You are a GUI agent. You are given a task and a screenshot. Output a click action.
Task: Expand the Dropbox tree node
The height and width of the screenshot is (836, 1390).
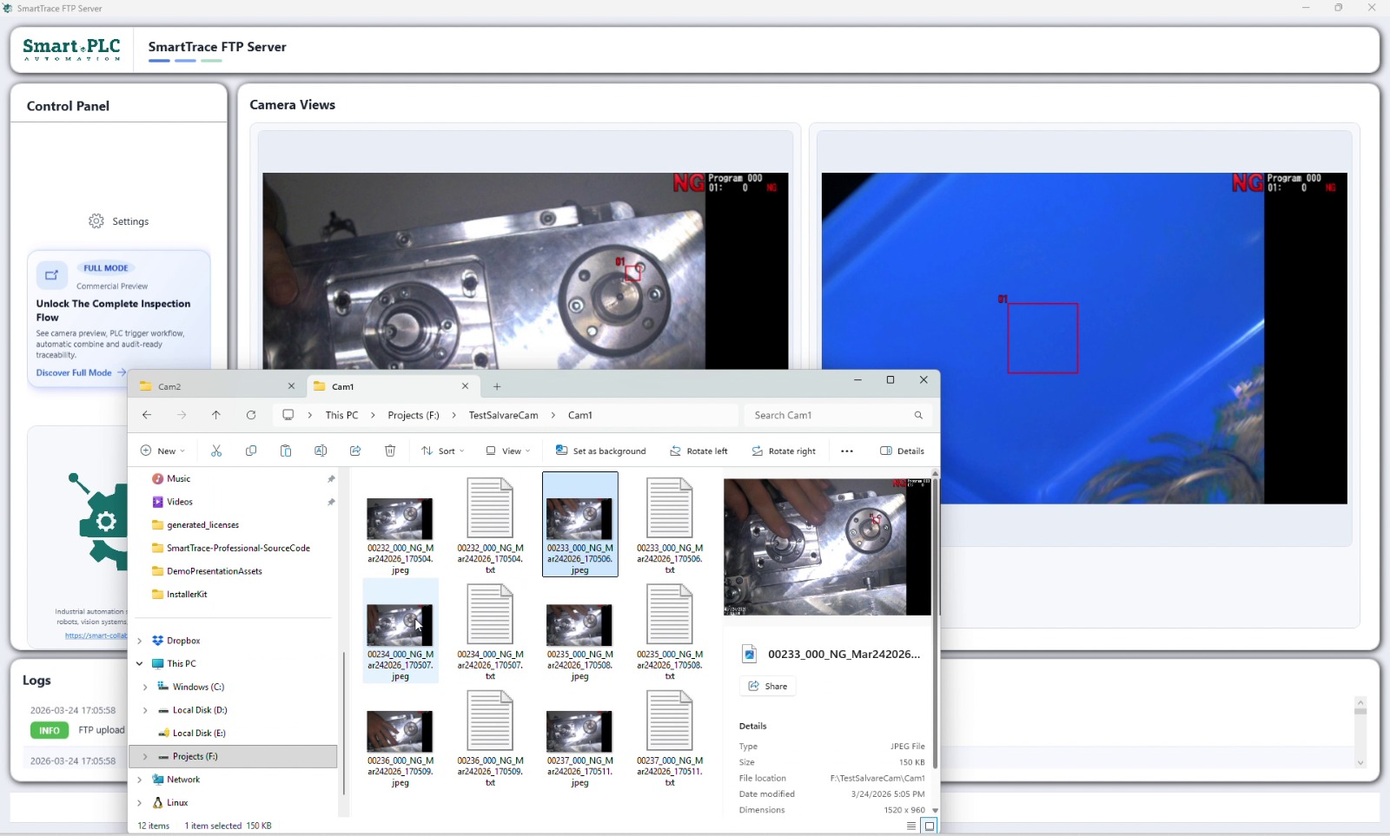coord(139,641)
